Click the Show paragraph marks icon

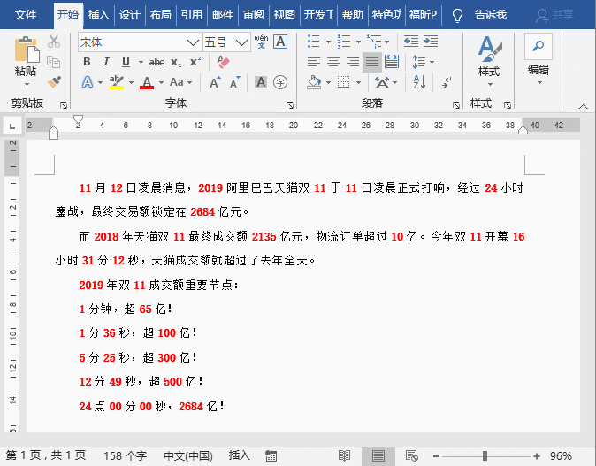point(447,81)
